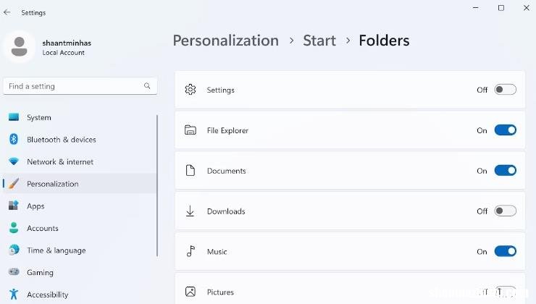536x304 pixels.
Task: Turn off the Documents toggle
Action: 506,170
